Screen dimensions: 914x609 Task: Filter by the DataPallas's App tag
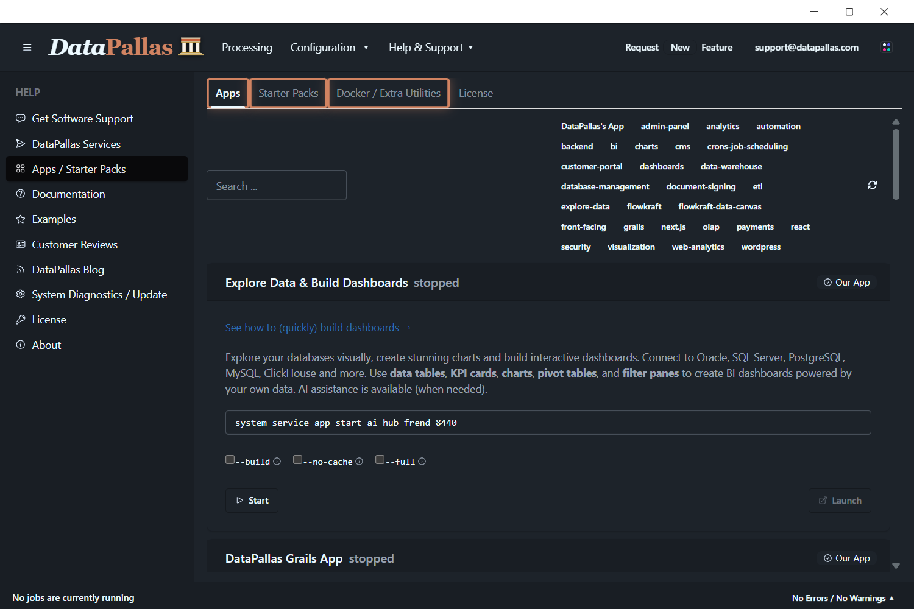point(592,126)
